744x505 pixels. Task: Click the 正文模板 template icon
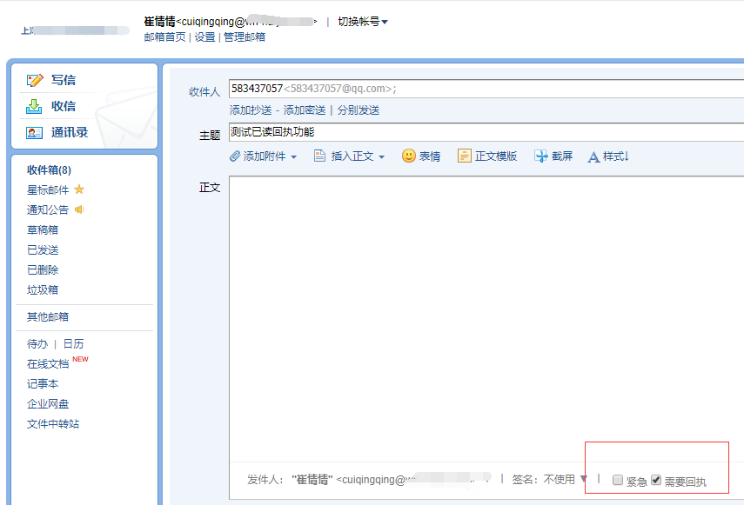(463, 155)
